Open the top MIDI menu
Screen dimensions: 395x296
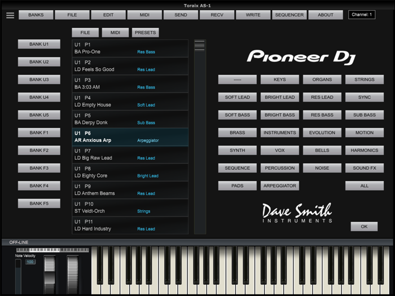pos(144,15)
